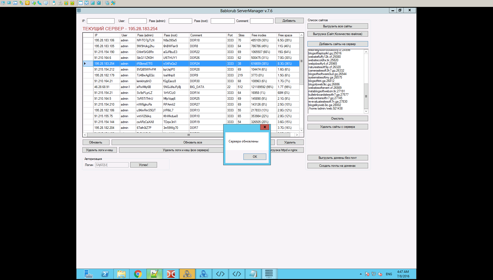This screenshot has height=280, width=493.
Task: Sort table by Port column header
Action: (232, 35)
